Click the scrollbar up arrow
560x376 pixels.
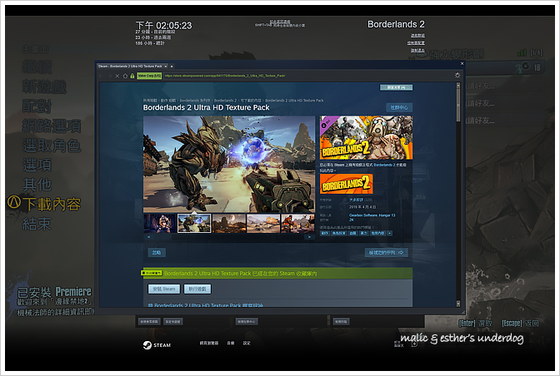pos(458,85)
